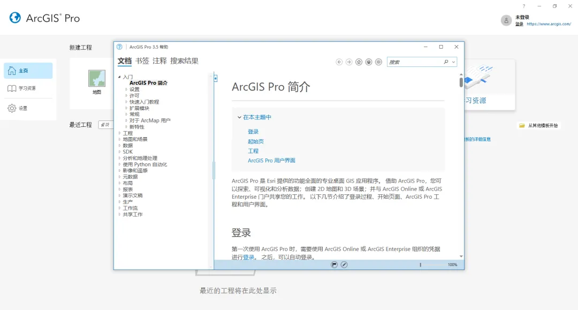Screen dimensions: 578x310
Task: Open the search box dropdown arrow
Action: click(453, 62)
